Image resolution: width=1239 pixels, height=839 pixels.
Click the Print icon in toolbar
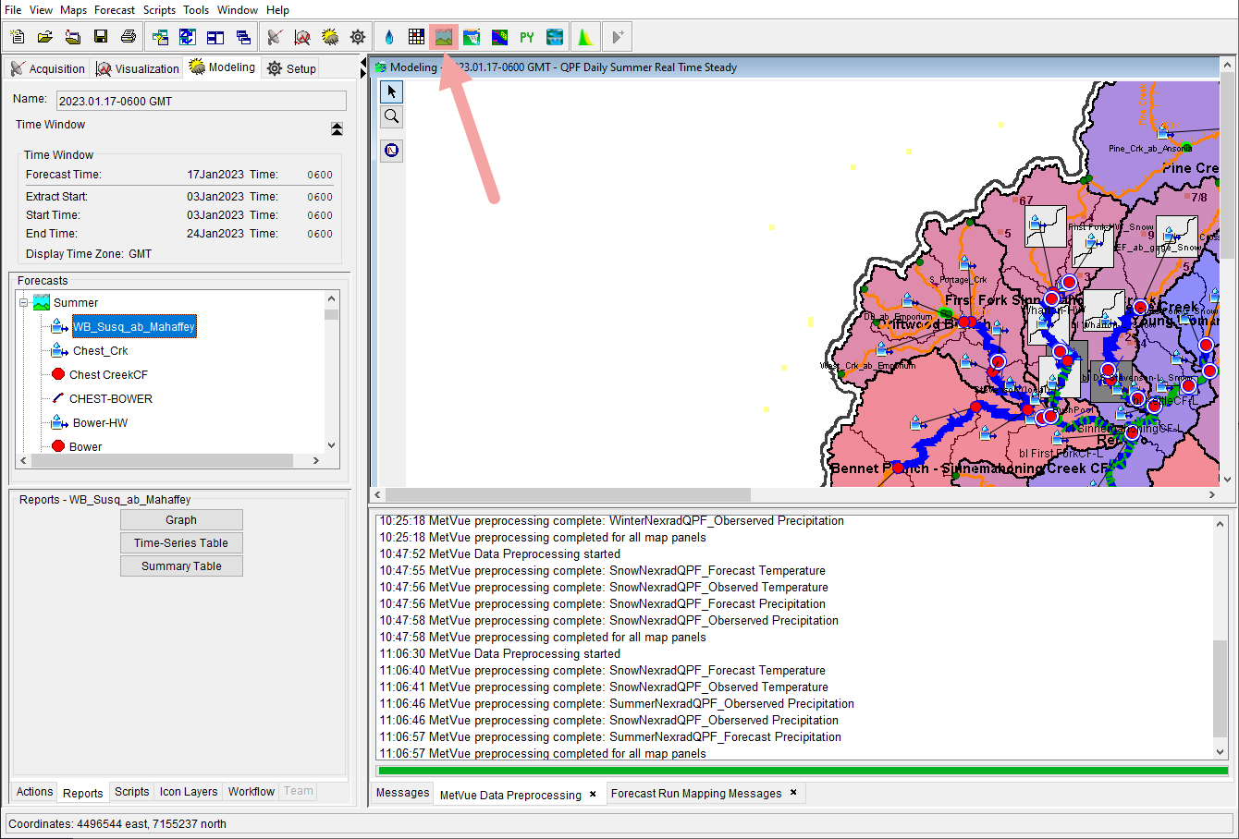coord(129,37)
